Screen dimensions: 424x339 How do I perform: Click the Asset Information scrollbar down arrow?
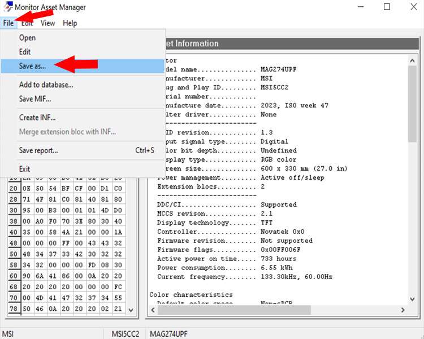(x=413, y=299)
